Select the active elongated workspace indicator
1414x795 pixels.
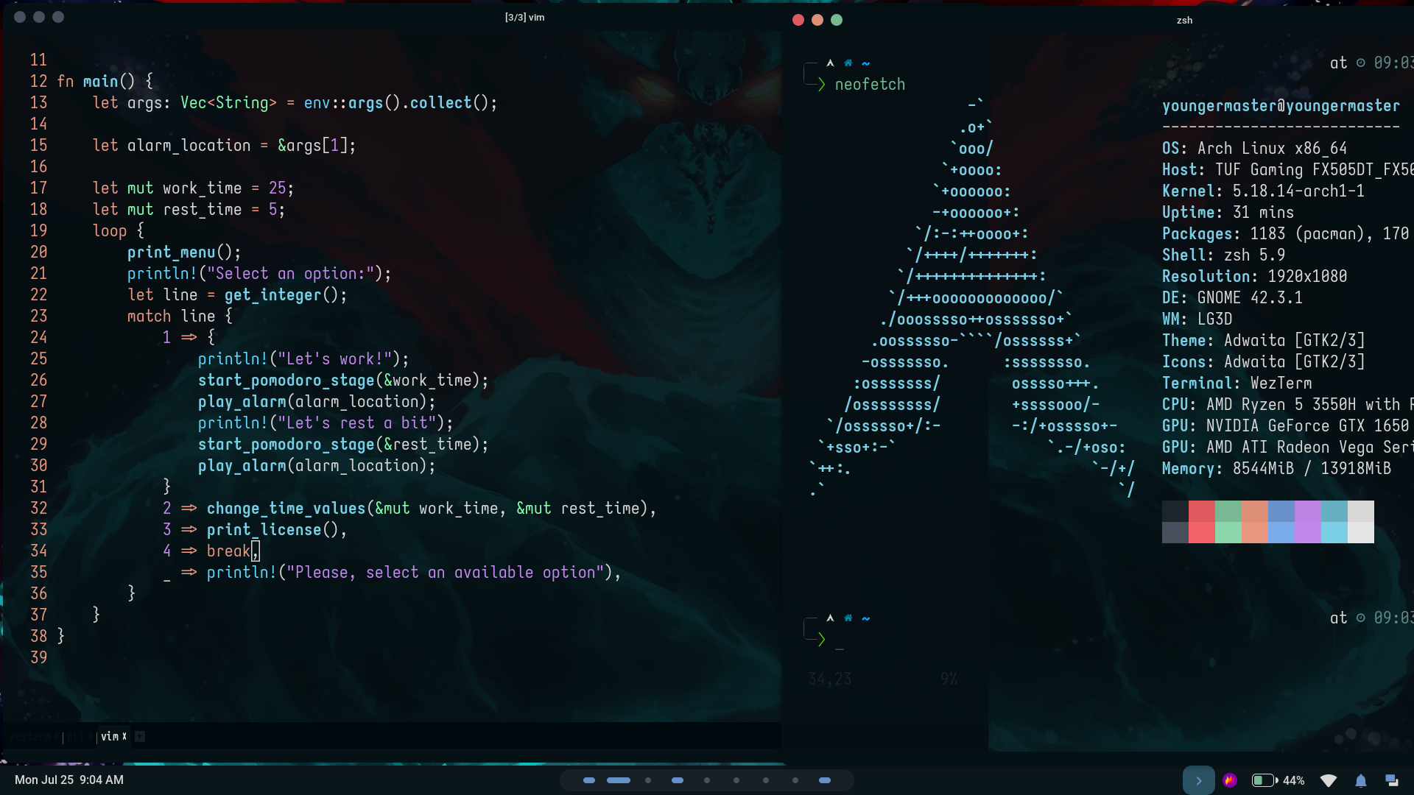pos(619,780)
